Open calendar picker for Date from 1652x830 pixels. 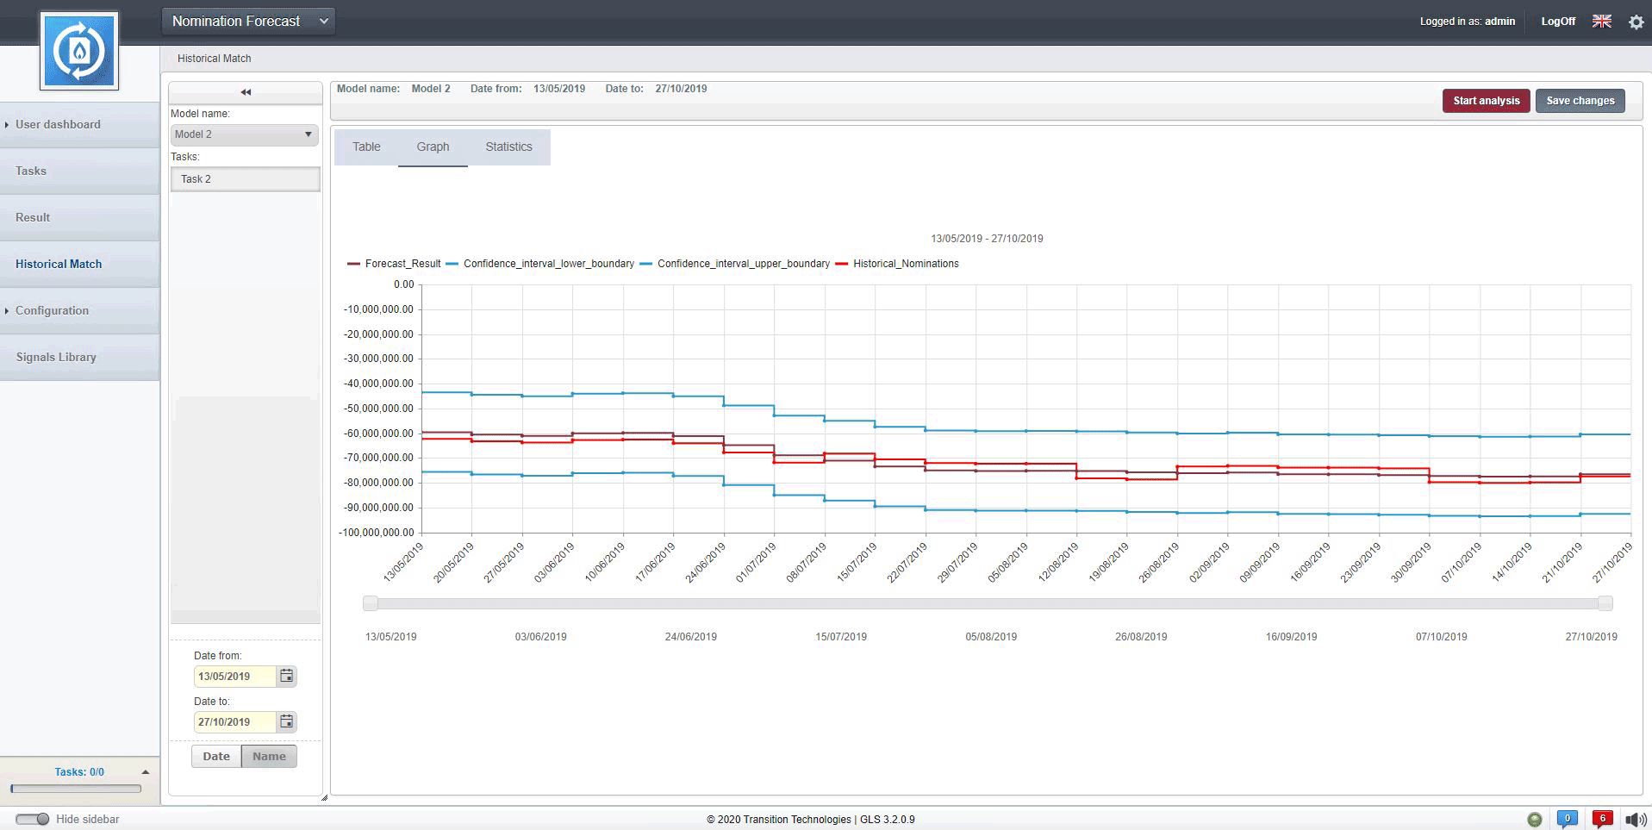click(x=287, y=677)
